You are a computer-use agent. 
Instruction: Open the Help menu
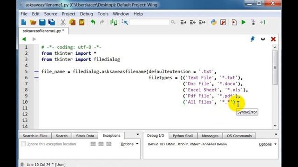(138, 14)
